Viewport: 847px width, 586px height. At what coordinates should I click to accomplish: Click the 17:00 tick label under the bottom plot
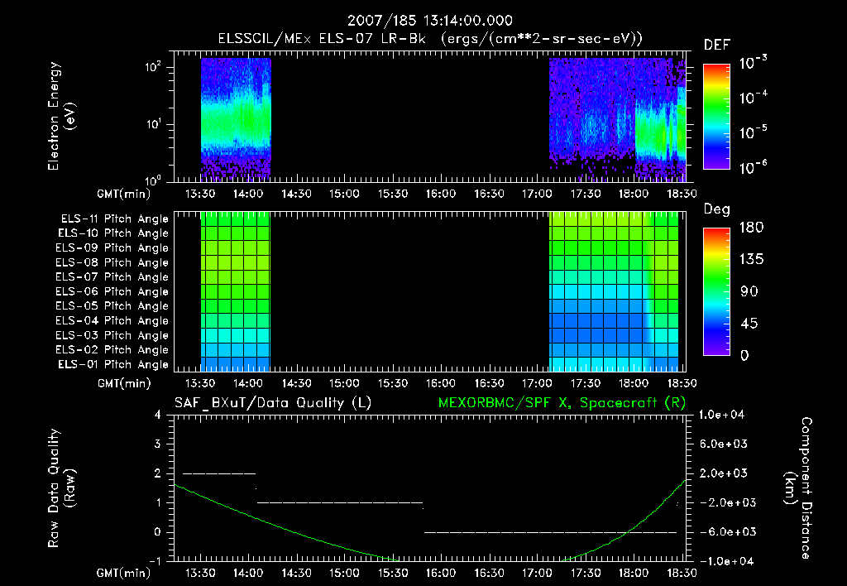point(537,573)
